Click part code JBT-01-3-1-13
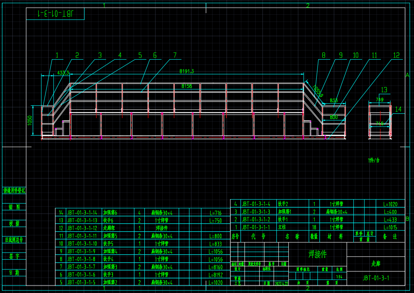Image resolution: width=414 pixels, height=293 pixels. point(82,220)
